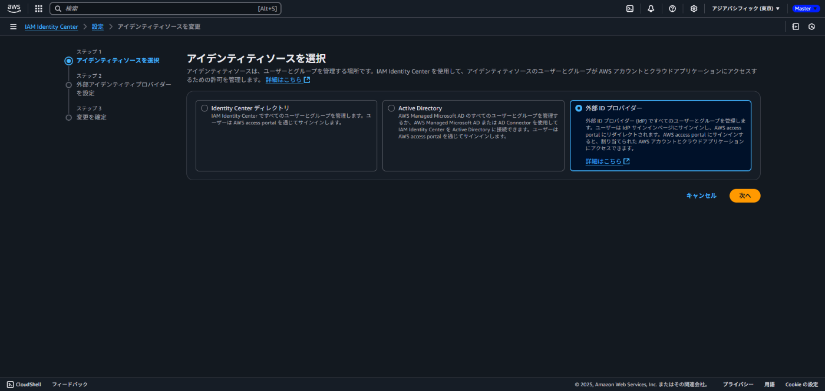This screenshot has height=391, width=825.
Task: Open プライバシー footer link
Action: [x=738, y=385]
